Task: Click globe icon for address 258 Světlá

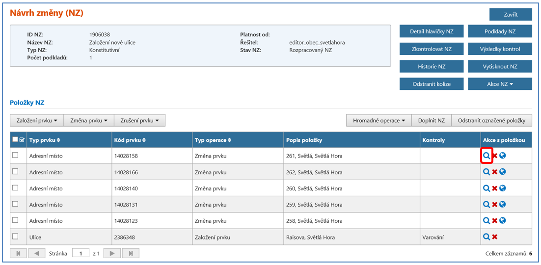Action: (503, 221)
